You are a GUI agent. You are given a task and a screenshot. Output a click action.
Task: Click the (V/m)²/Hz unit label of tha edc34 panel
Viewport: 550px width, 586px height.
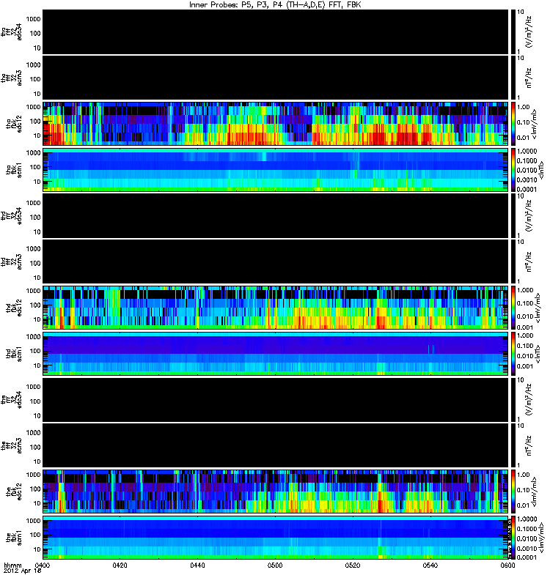tap(529, 31)
